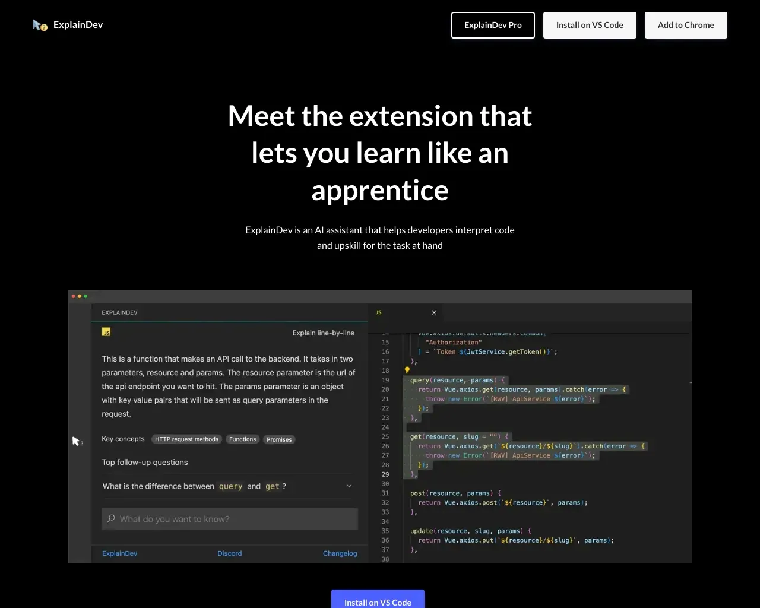
Task: Select the JS editor tab
Action: [x=405, y=312]
